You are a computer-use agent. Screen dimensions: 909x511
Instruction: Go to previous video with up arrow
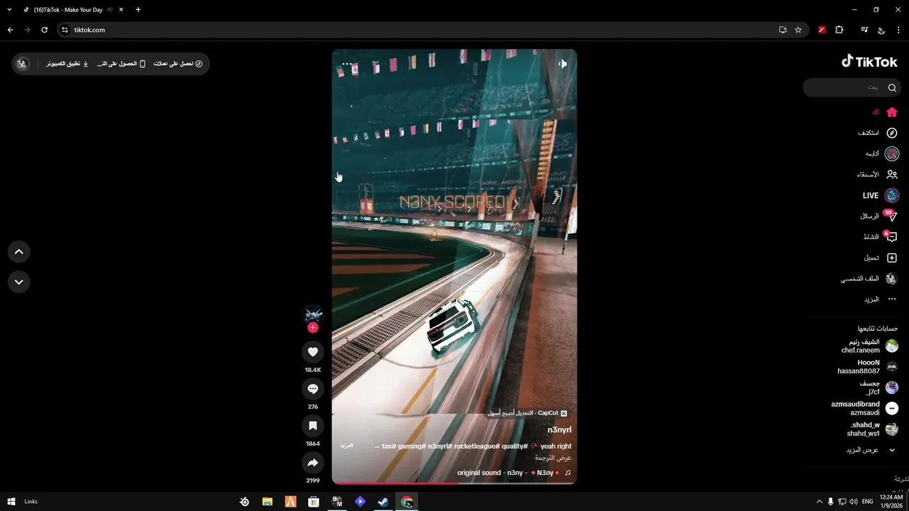[19, 251]
